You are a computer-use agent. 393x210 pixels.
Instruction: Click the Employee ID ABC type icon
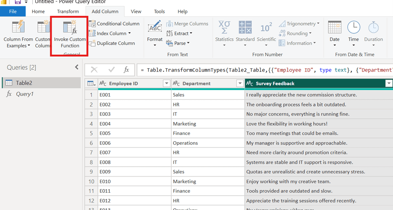(x=103, y=83)
